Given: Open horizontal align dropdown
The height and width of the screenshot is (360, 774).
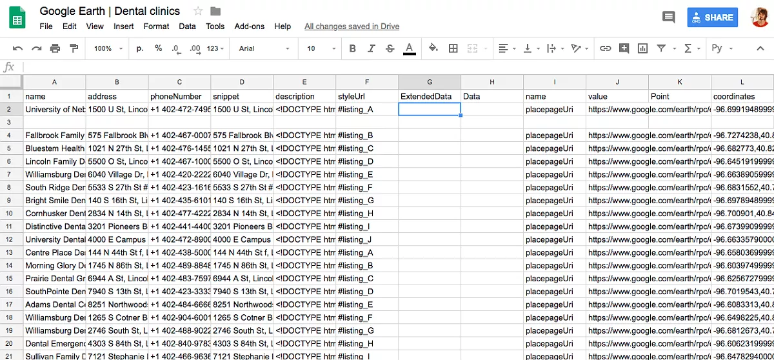Looking at the screenshot, I should pyautogui.click(x=508, y=48).
